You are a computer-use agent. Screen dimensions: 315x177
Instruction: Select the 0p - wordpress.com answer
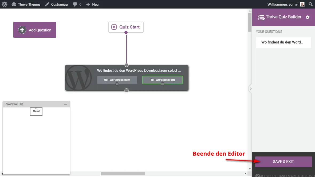point(117,80)
